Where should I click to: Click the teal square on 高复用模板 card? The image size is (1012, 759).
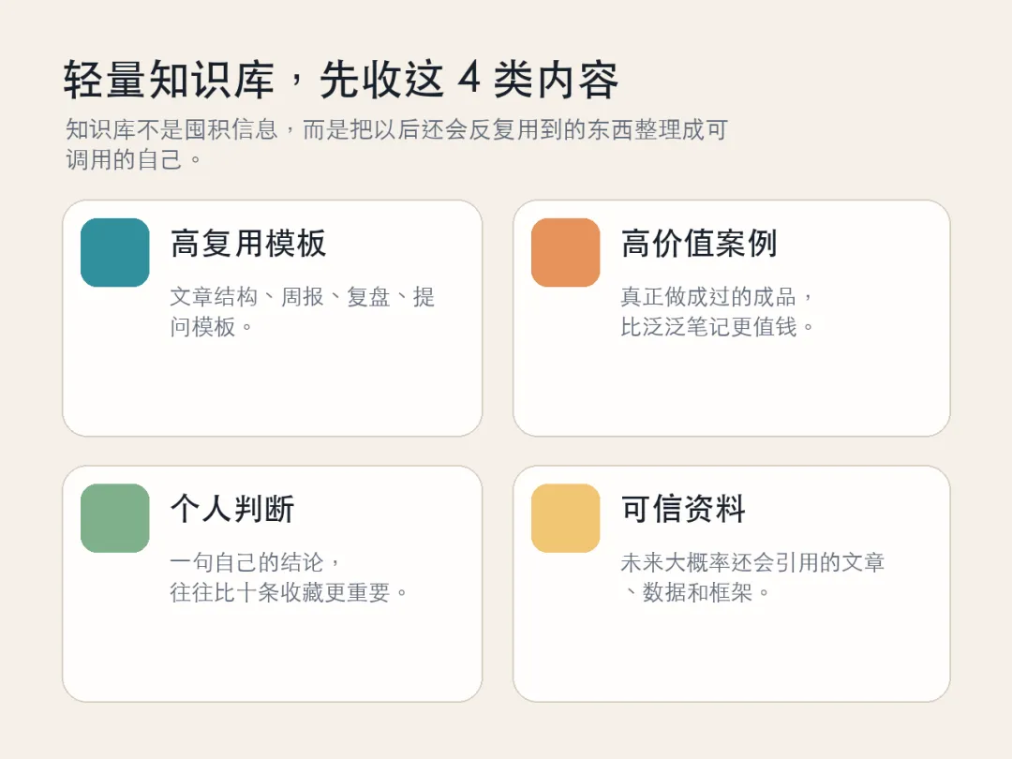coord(115,252)
